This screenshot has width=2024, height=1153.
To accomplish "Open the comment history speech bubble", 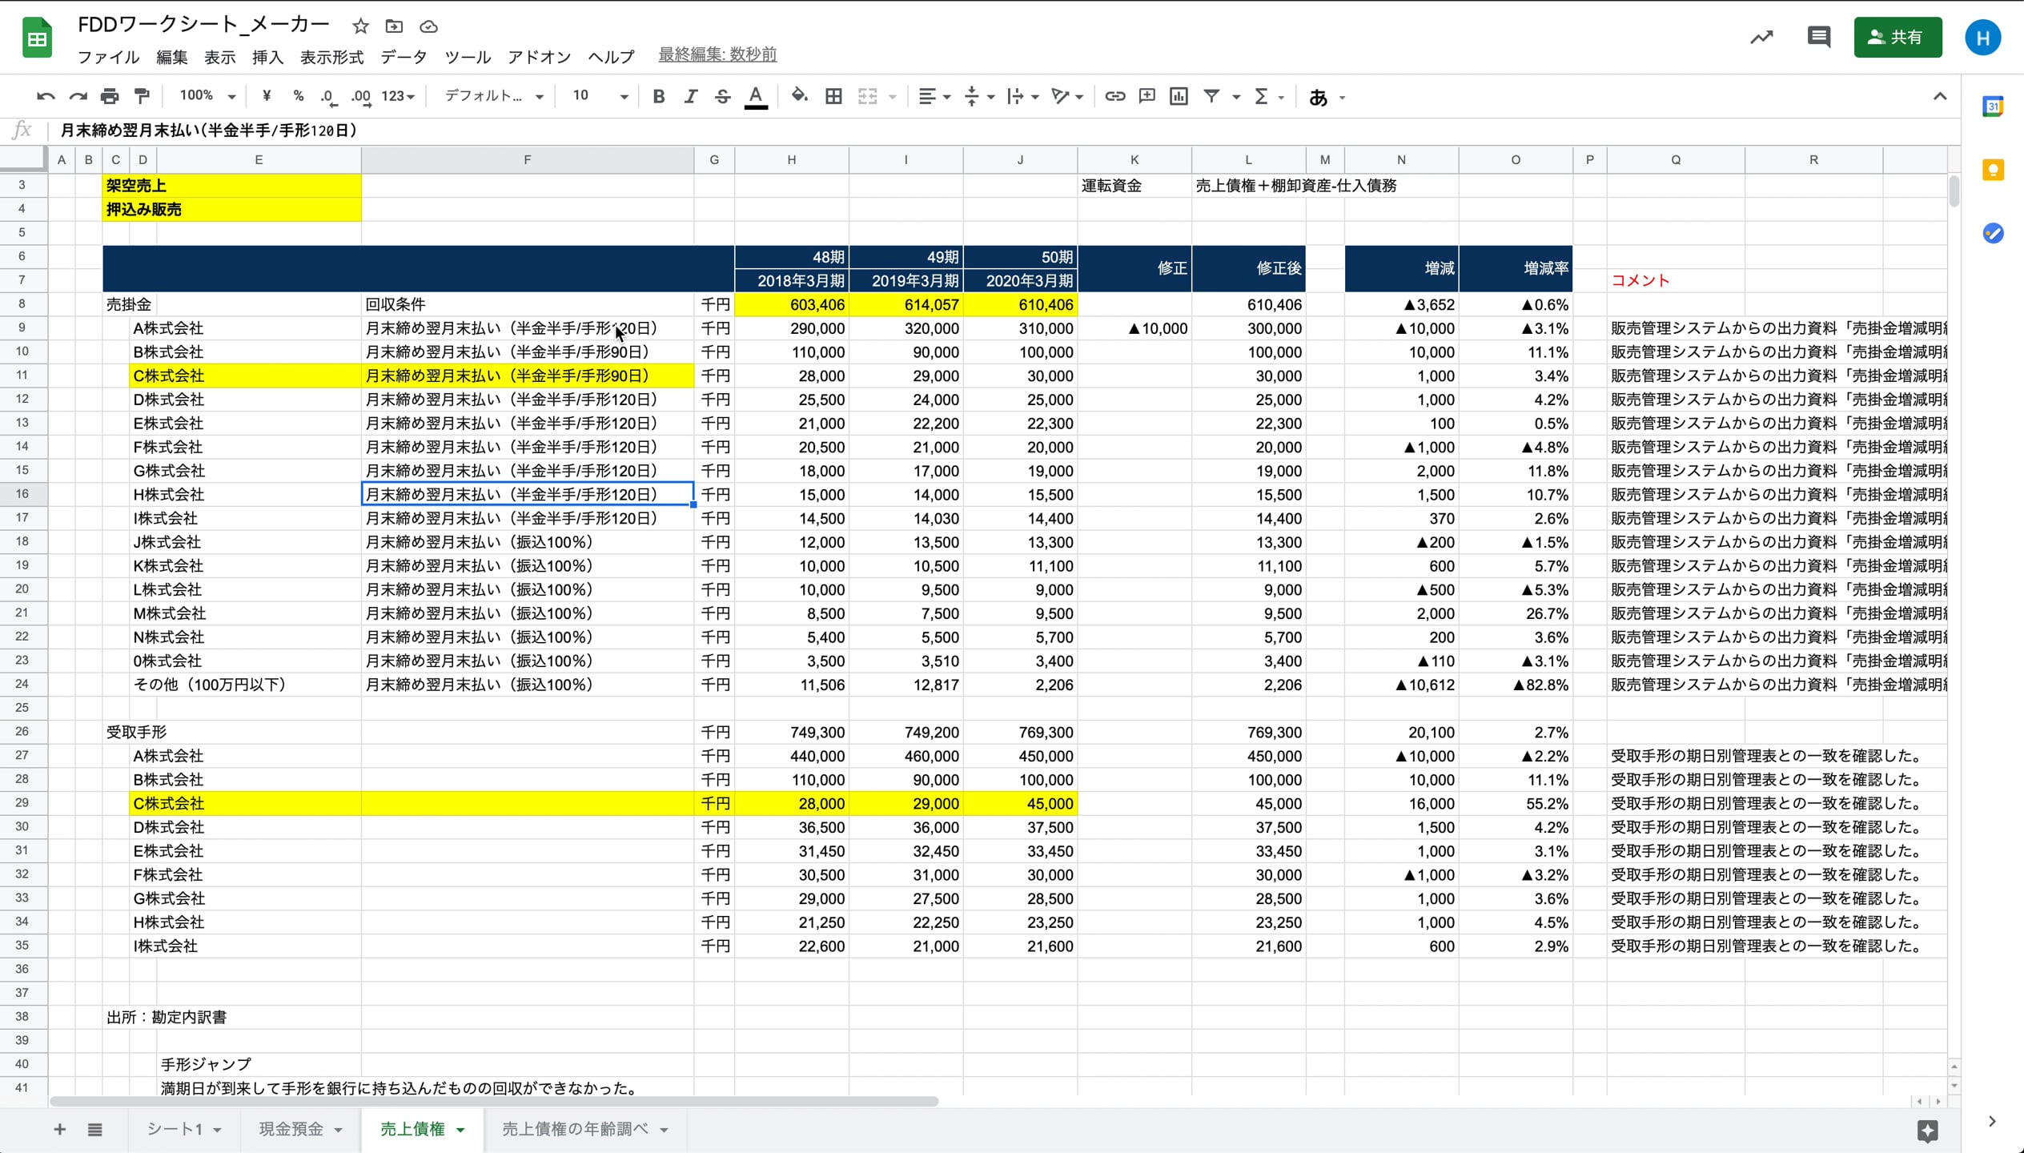I will coord(1818,37).
